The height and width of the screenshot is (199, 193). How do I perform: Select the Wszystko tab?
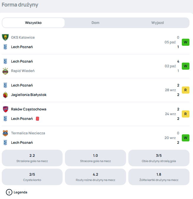coord(33,23)
